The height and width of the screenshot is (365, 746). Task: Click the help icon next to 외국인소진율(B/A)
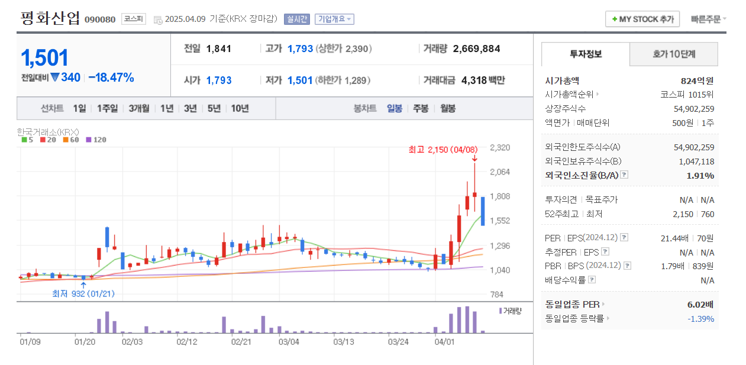pos(624,175)
